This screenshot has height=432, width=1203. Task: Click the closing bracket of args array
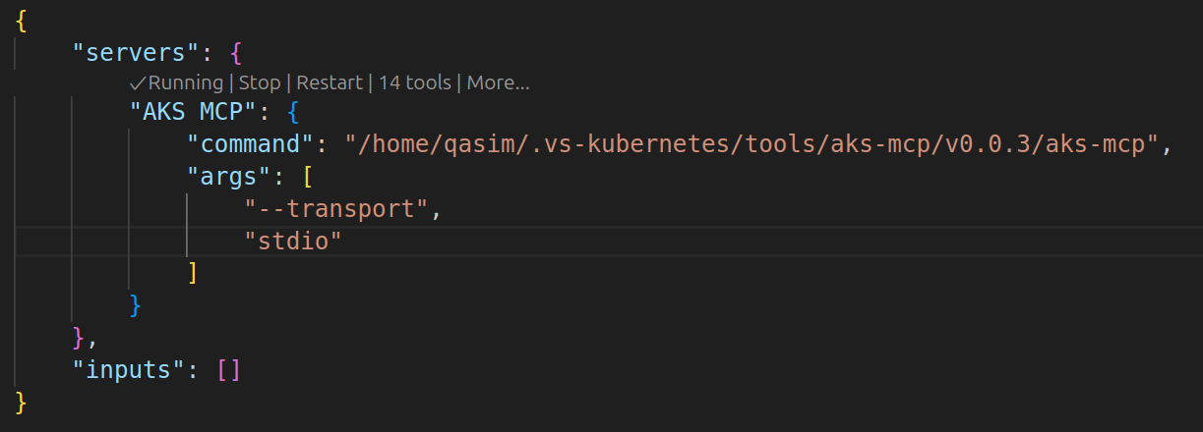[193, 272]
